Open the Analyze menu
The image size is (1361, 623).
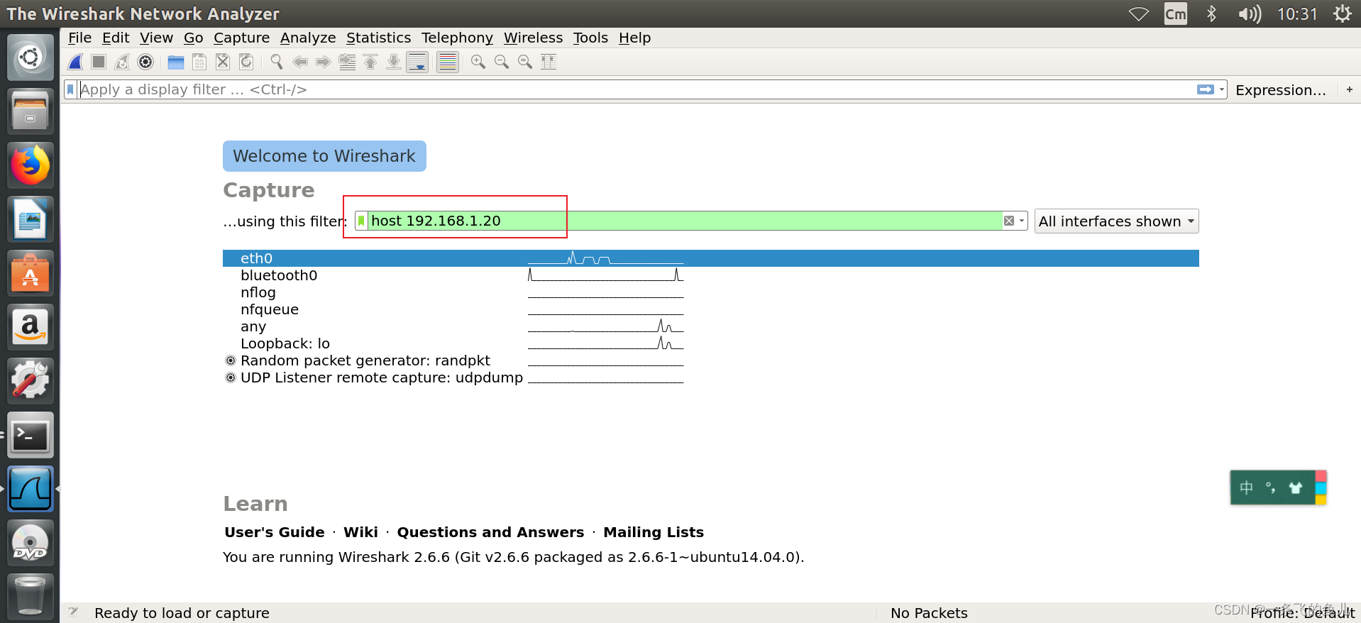pos(308,38)
